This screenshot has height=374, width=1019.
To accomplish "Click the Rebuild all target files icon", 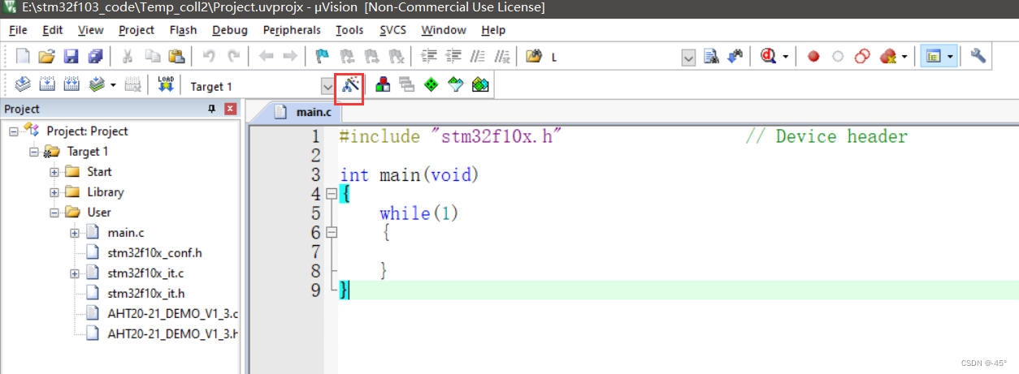I will (72, 84).
